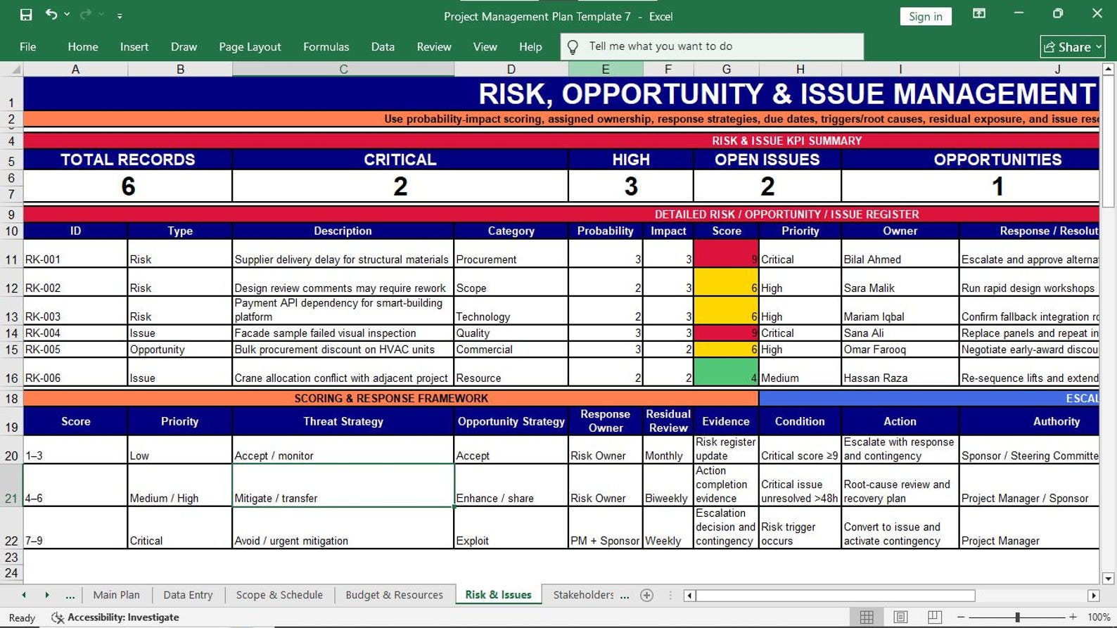Image resolution: width=1117 pixels, height=628 pixels.
Task: Select the Hassan Raza owner cell
Action: [900, 372]
